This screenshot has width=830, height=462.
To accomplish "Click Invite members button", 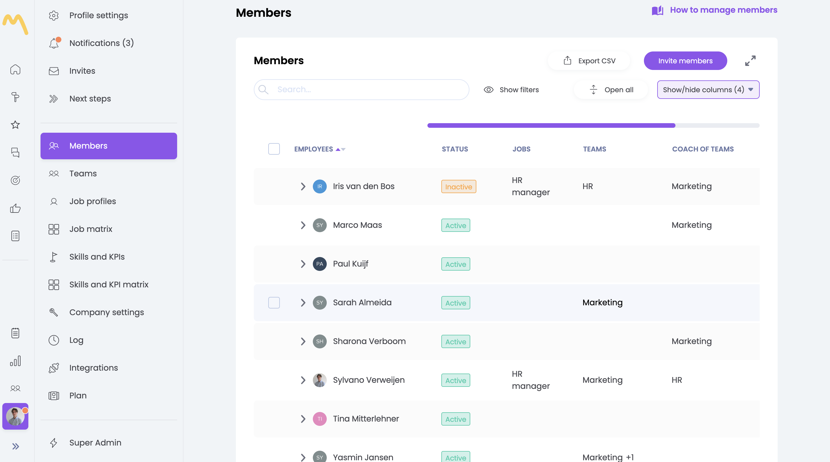I will [x=685, y=60].
